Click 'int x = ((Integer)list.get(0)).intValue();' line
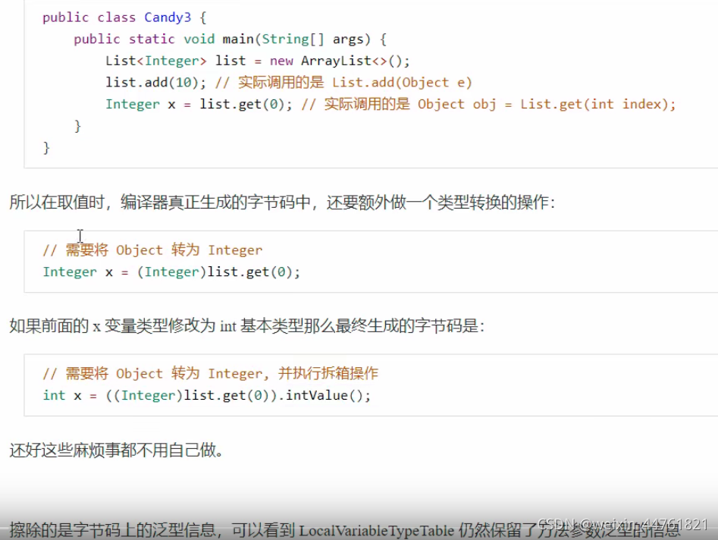 [x=206, y=395]
